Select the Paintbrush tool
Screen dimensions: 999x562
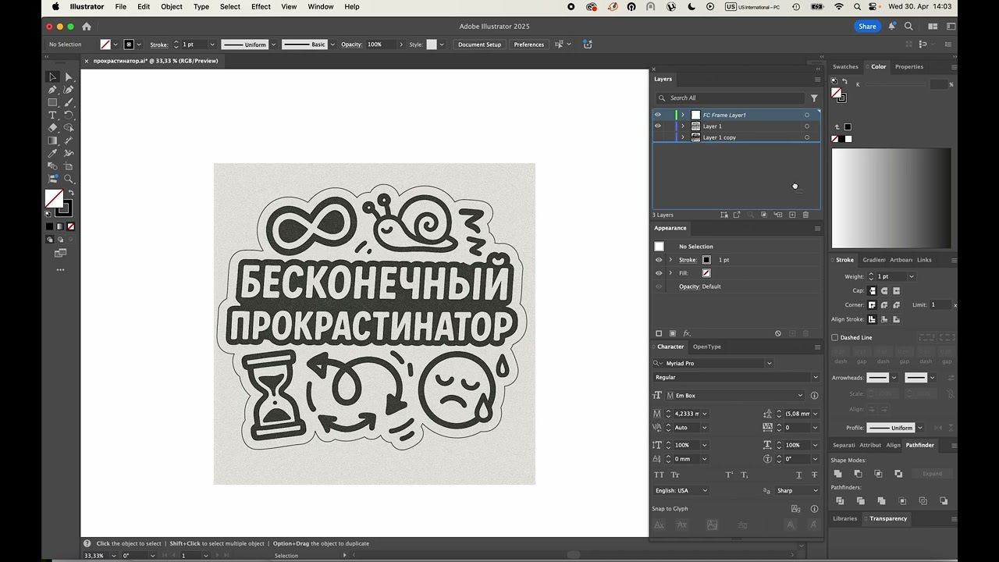tap(69, 102)
